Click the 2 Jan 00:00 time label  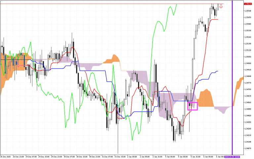tap(132, 157)
